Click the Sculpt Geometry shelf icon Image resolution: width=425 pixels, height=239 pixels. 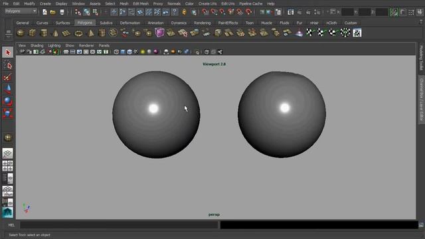pyautogui.click(x=299, y=33)
